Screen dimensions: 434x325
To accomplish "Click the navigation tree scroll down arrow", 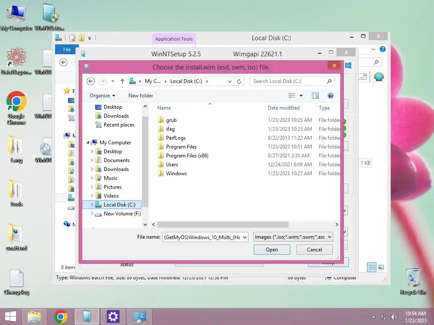I will click(145, 224).
